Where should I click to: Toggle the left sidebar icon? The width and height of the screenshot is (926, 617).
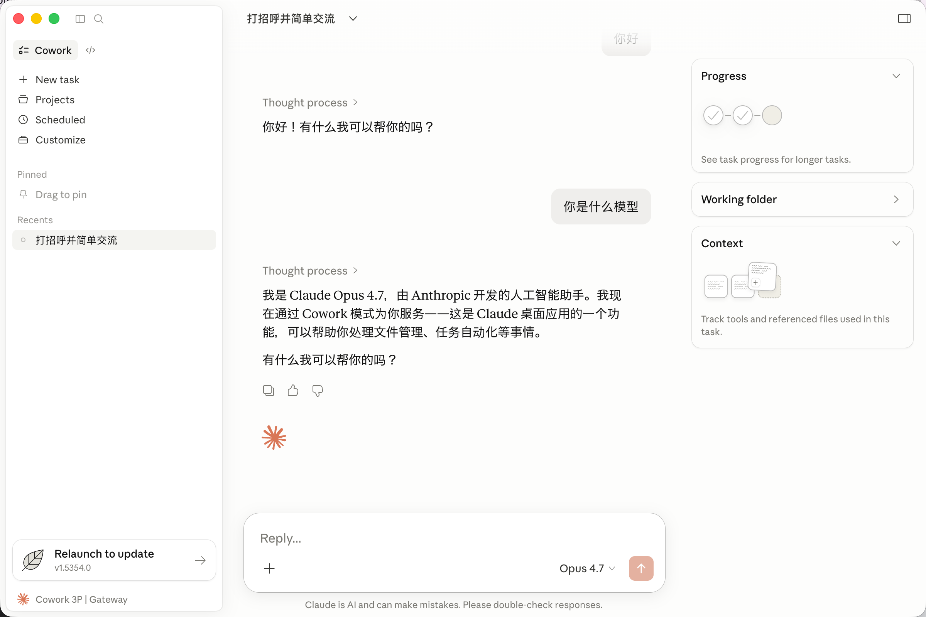(x=80, y=19)
